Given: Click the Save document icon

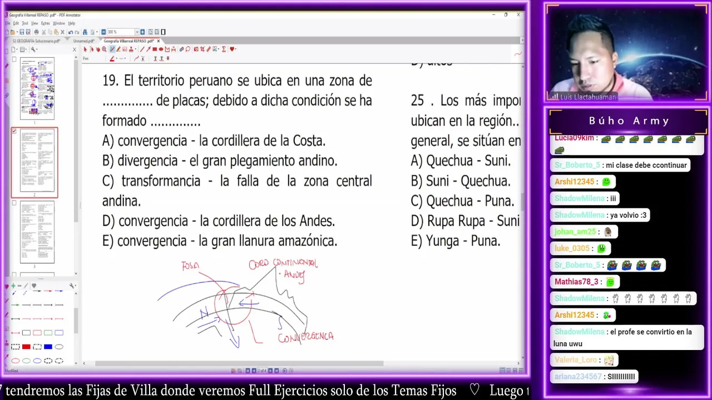Looking at the screenshot, I should pos(22,32).
